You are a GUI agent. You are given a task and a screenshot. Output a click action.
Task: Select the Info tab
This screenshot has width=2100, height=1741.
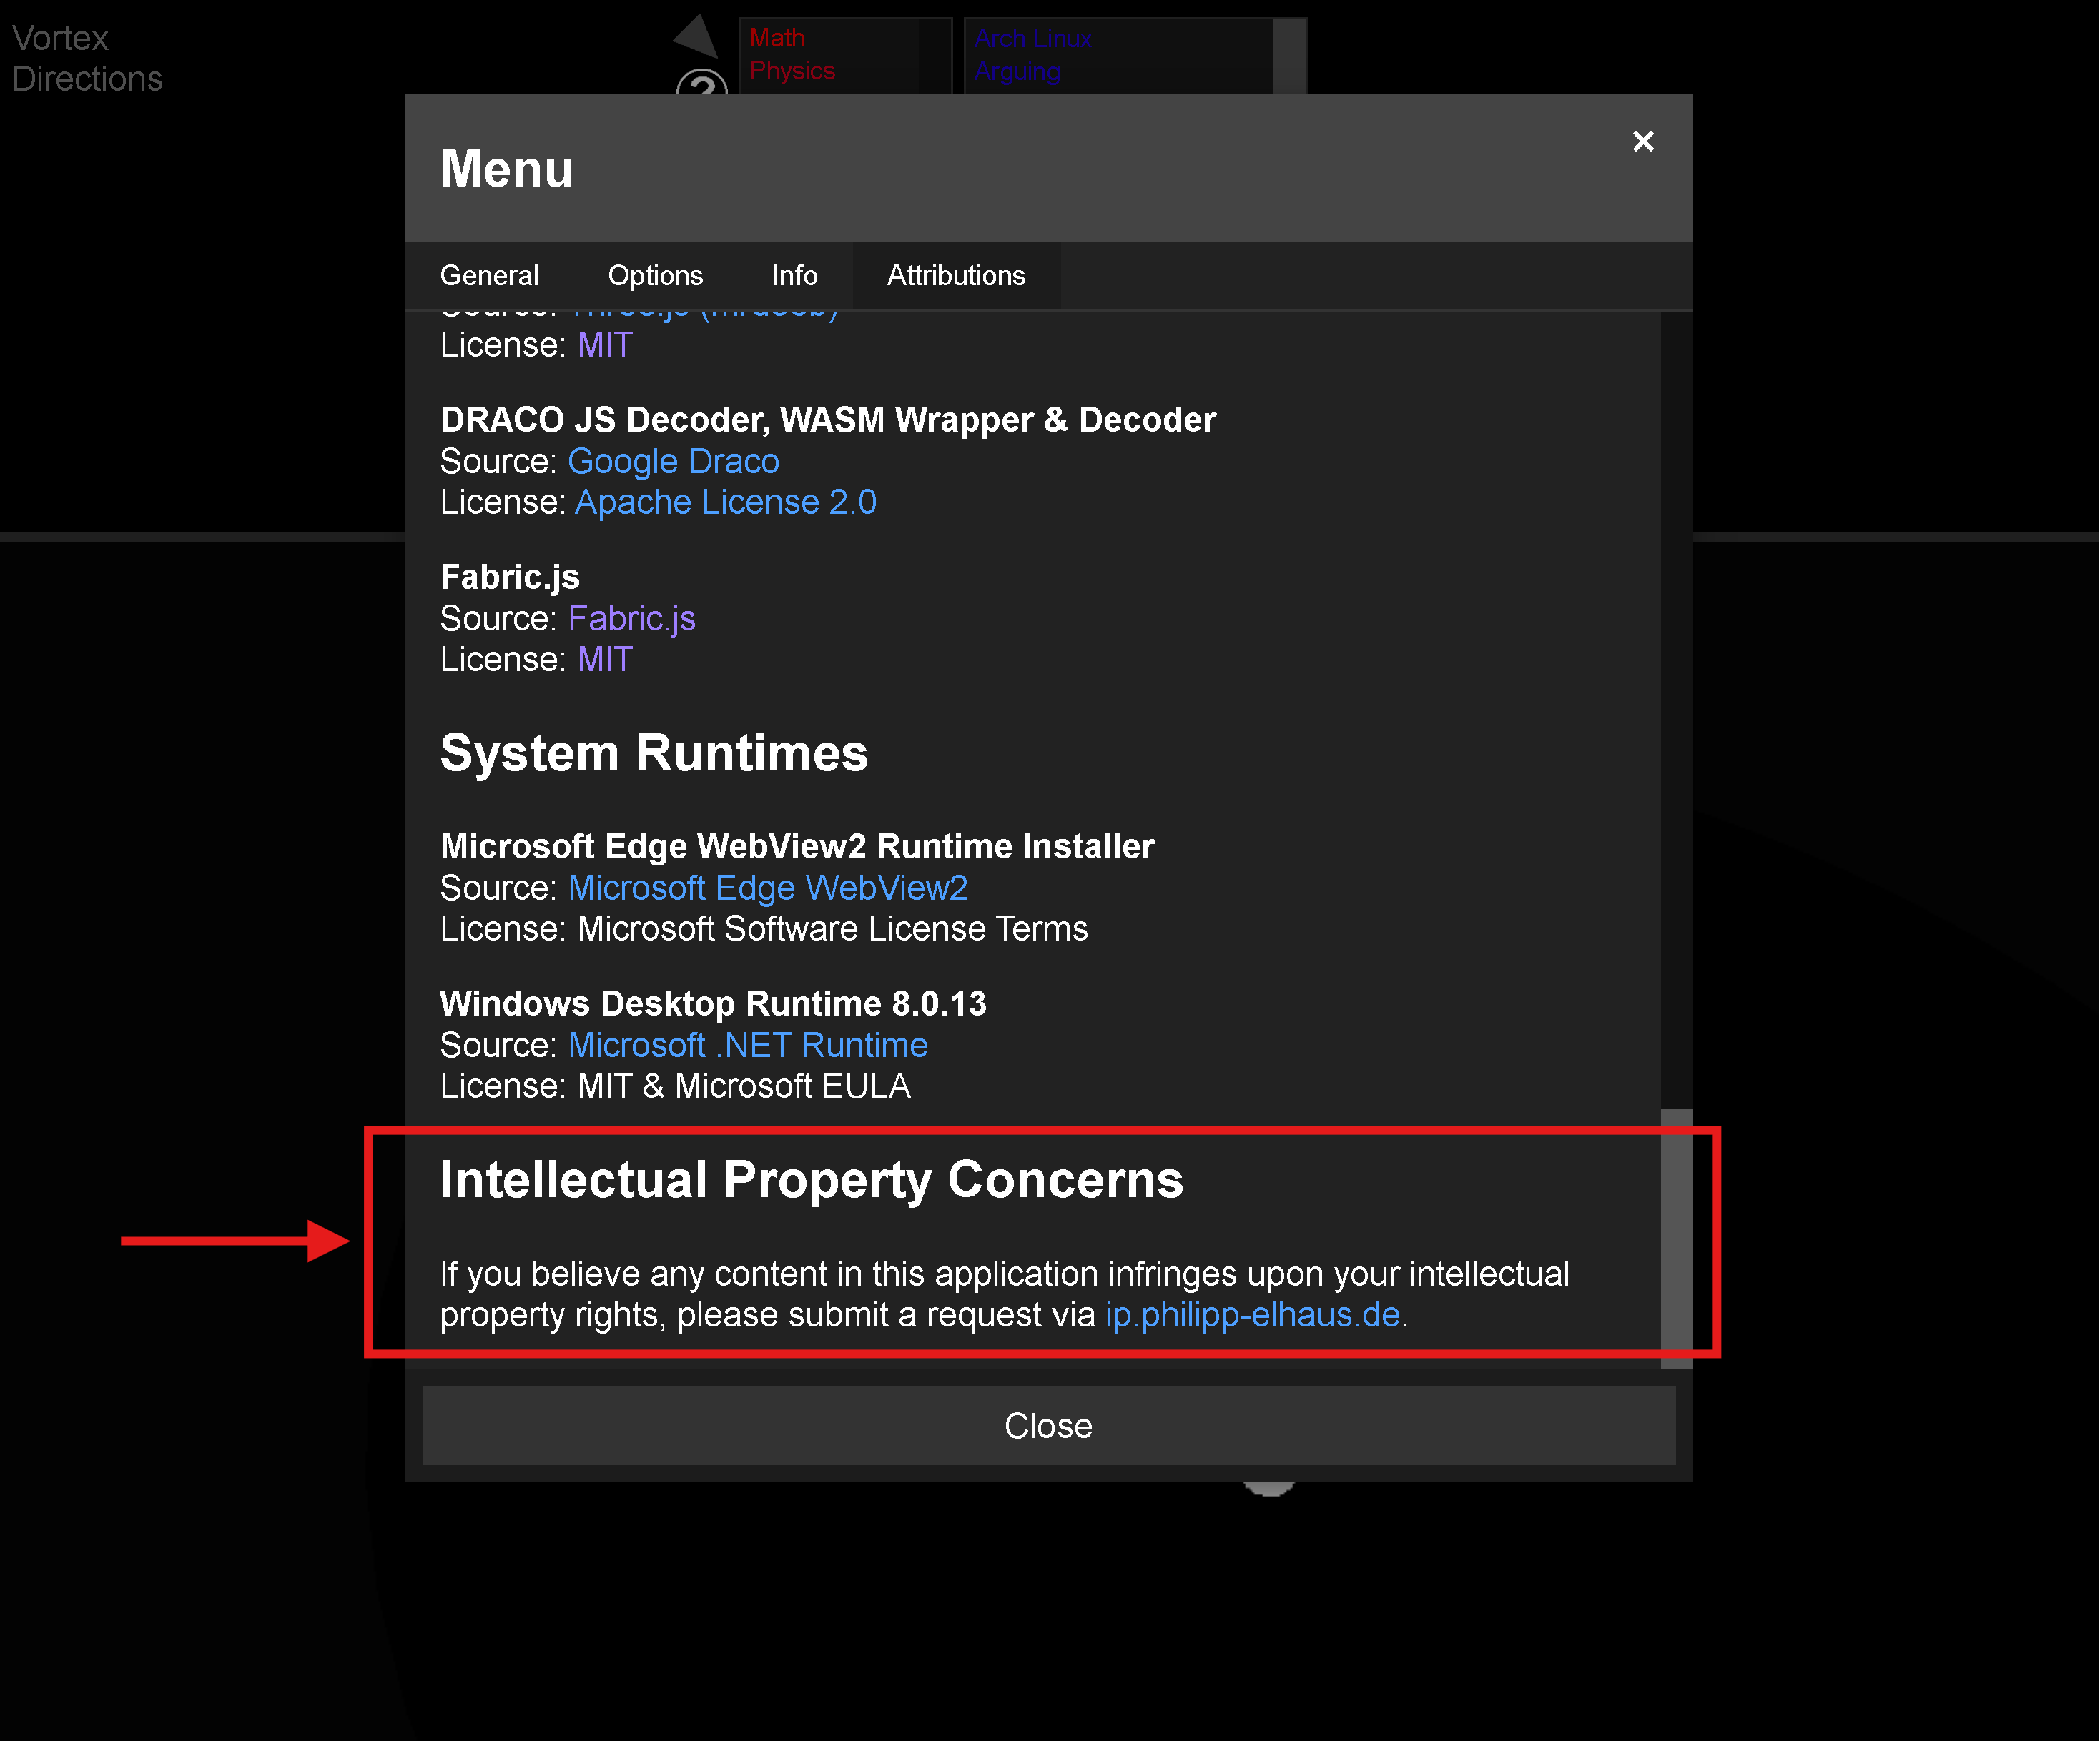tap(794, 275)
